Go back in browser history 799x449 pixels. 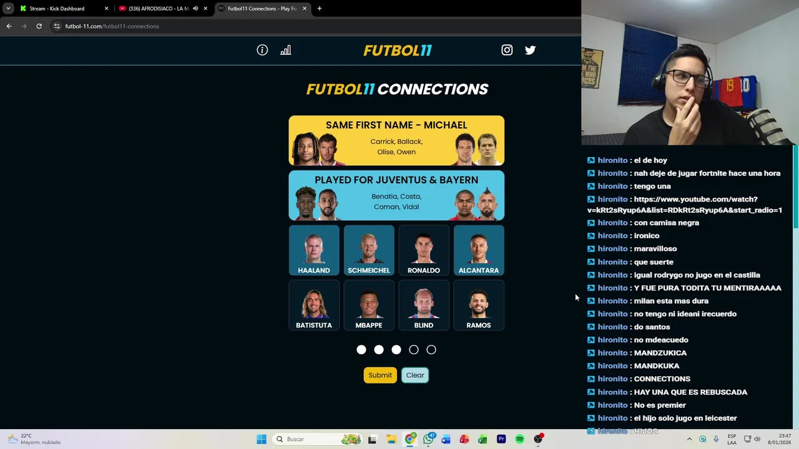click(x=9, y=26)
